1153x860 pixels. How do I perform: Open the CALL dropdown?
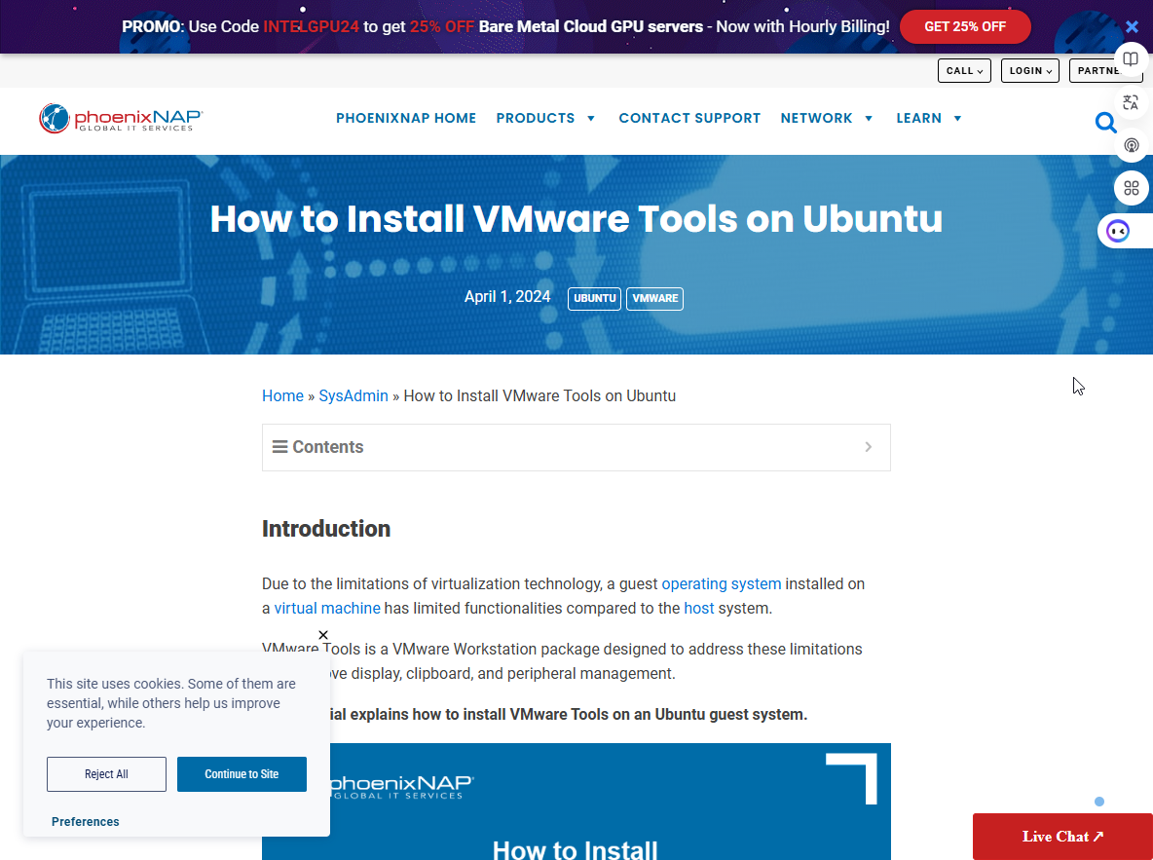(x=964, y=71)
